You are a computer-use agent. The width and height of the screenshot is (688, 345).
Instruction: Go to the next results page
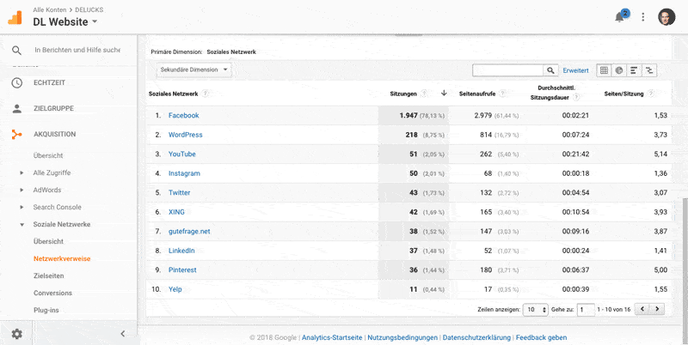coord(657,309)
